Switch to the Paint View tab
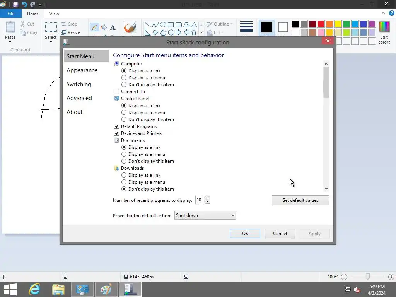This screenshot has height=297, width=396. [x=54, y=14]
